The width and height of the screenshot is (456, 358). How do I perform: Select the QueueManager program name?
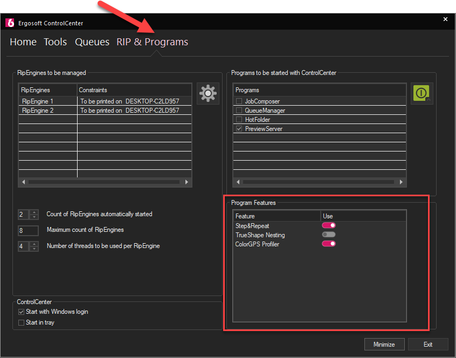(x=265, y=111)
